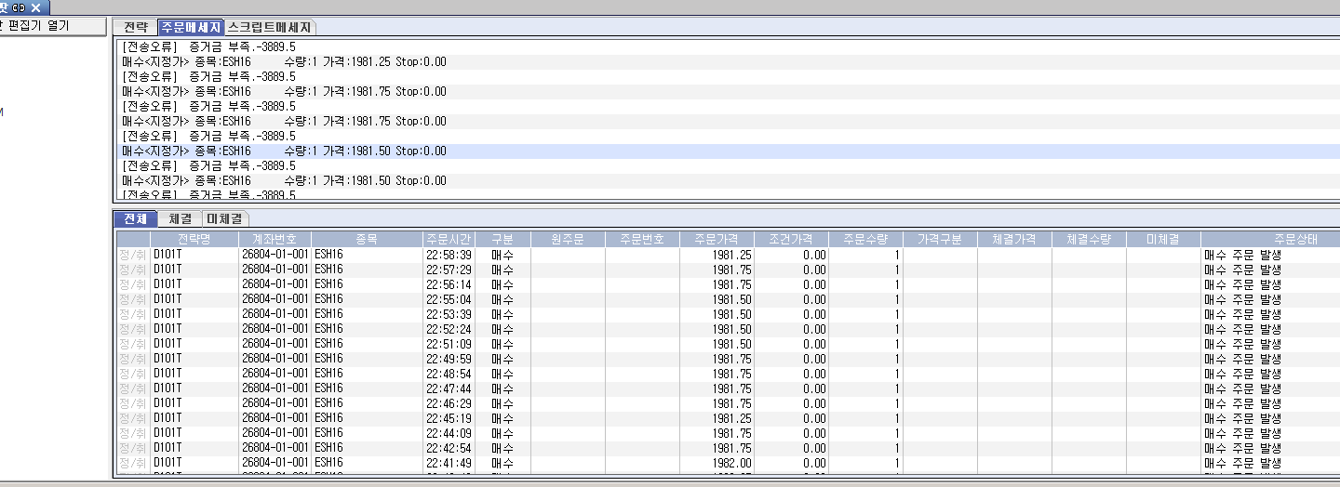Select the highlighted 1981.50 order message line
This screenshot has height=487, width=1340.
click(x=284, y=151)
